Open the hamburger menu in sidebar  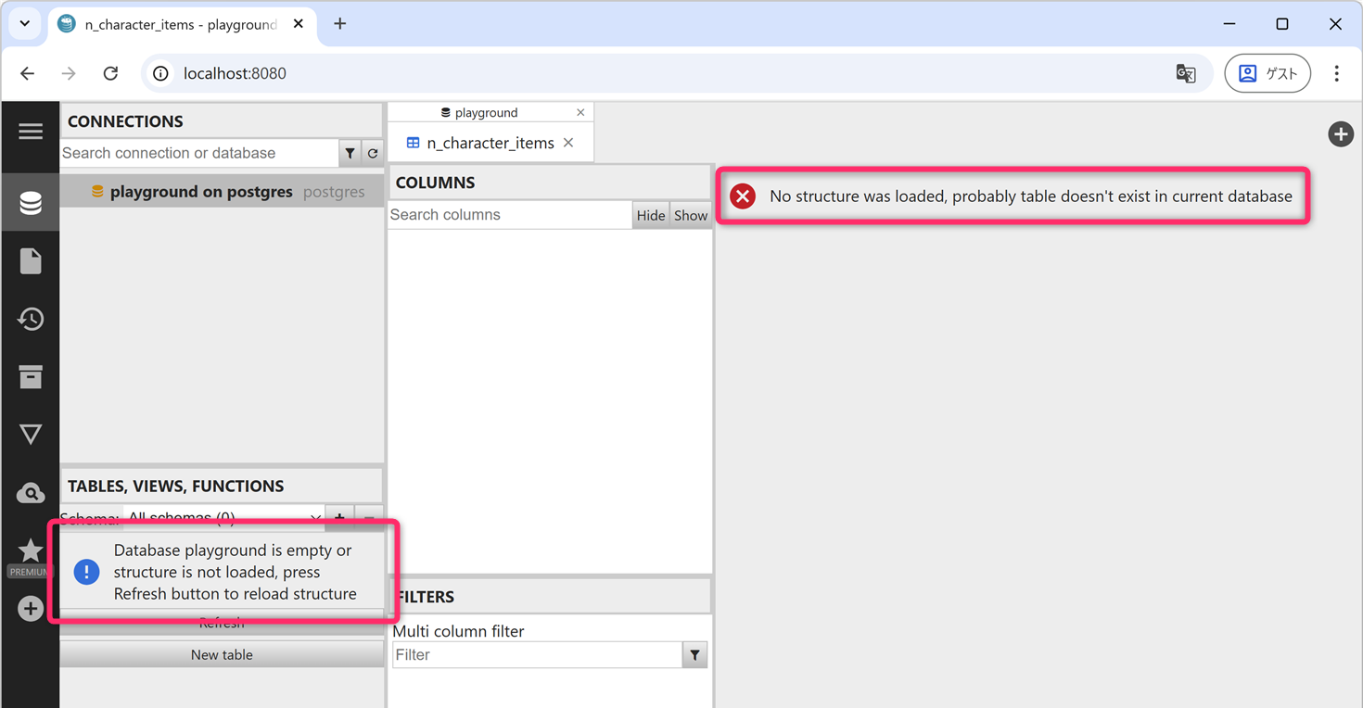[x=31, y=132]
